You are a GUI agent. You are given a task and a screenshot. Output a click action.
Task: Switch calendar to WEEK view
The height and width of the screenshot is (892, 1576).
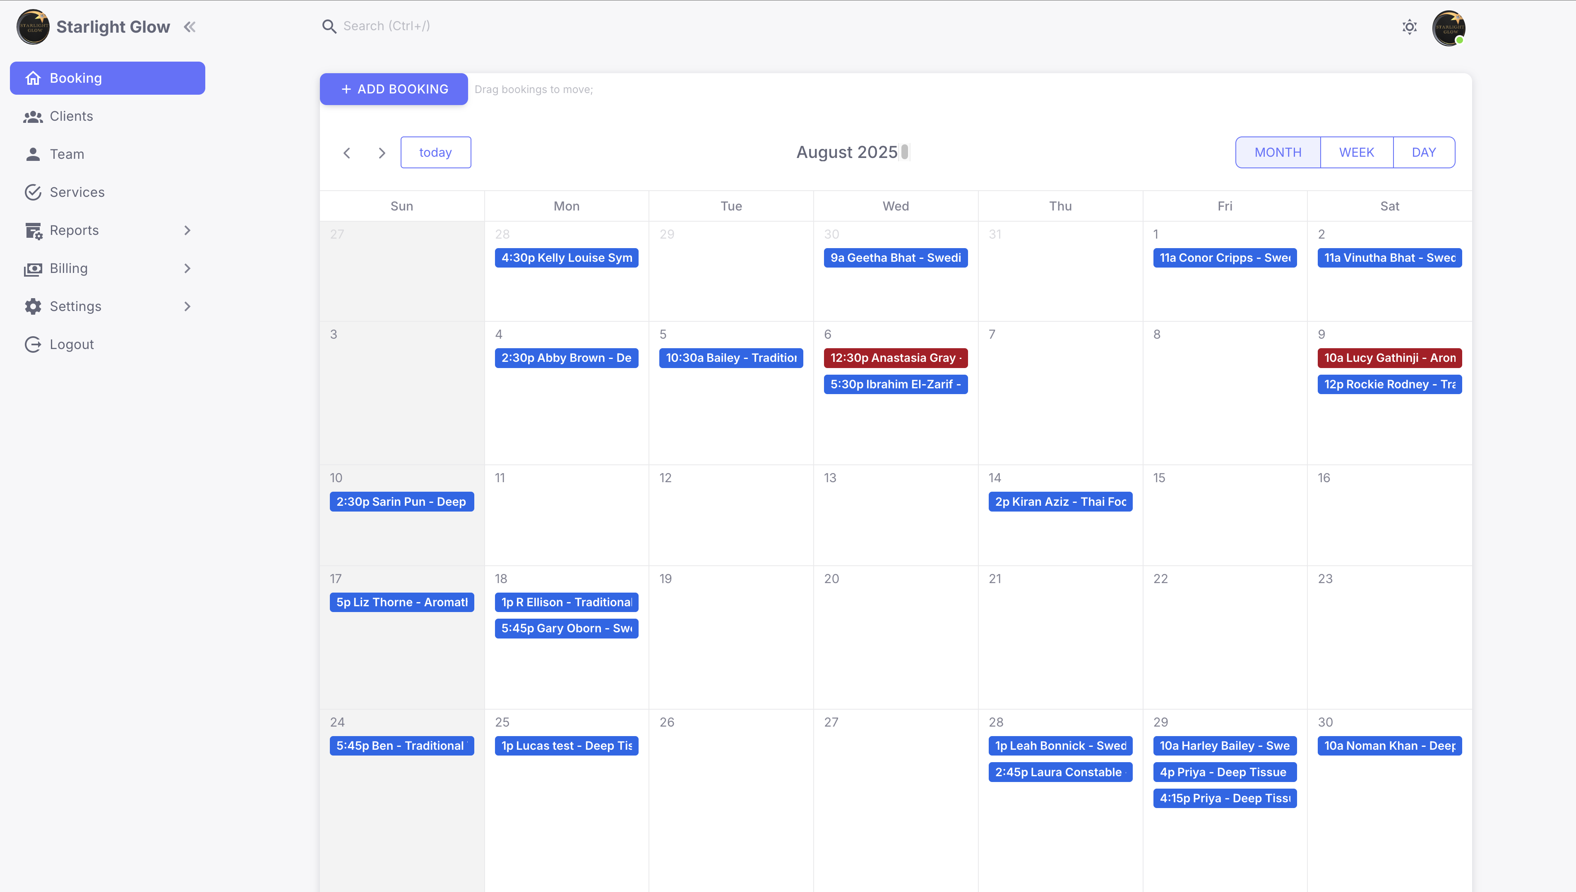(1356, 153)
